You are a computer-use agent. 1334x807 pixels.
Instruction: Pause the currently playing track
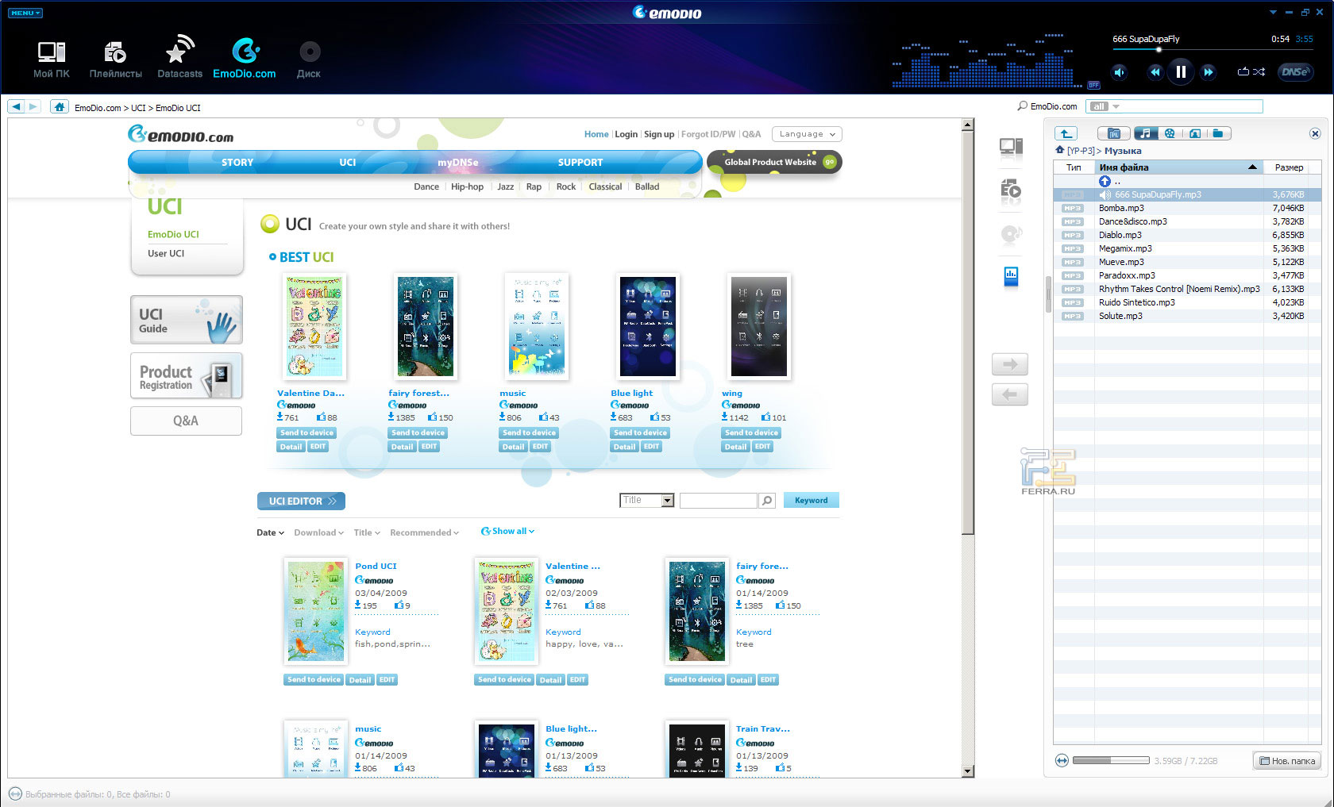[x=1181, y=72]
